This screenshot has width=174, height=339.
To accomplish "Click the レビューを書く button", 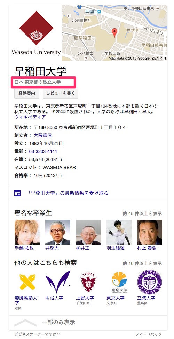I will click(x=60, y=93).
